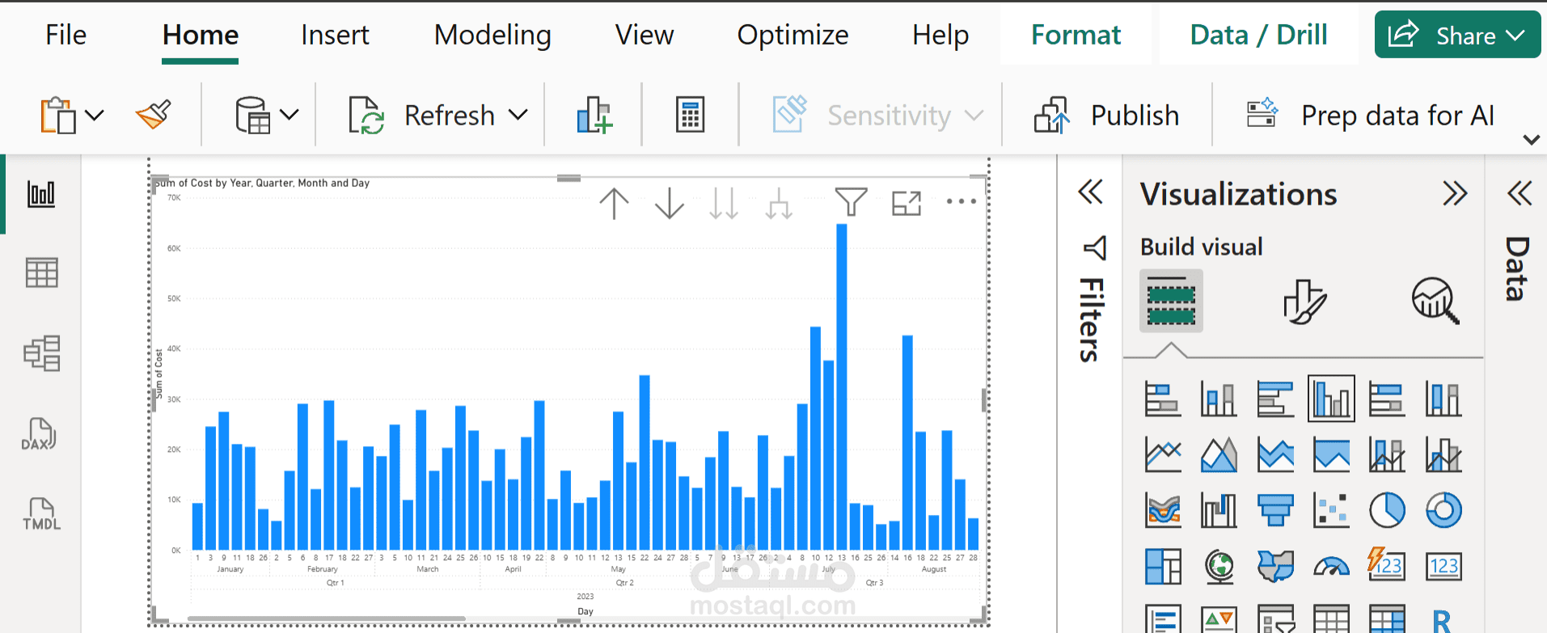Select the Ribbon chart visual
The image size is (1547, 633).
pyautogui.click(x=1163, y=510)
